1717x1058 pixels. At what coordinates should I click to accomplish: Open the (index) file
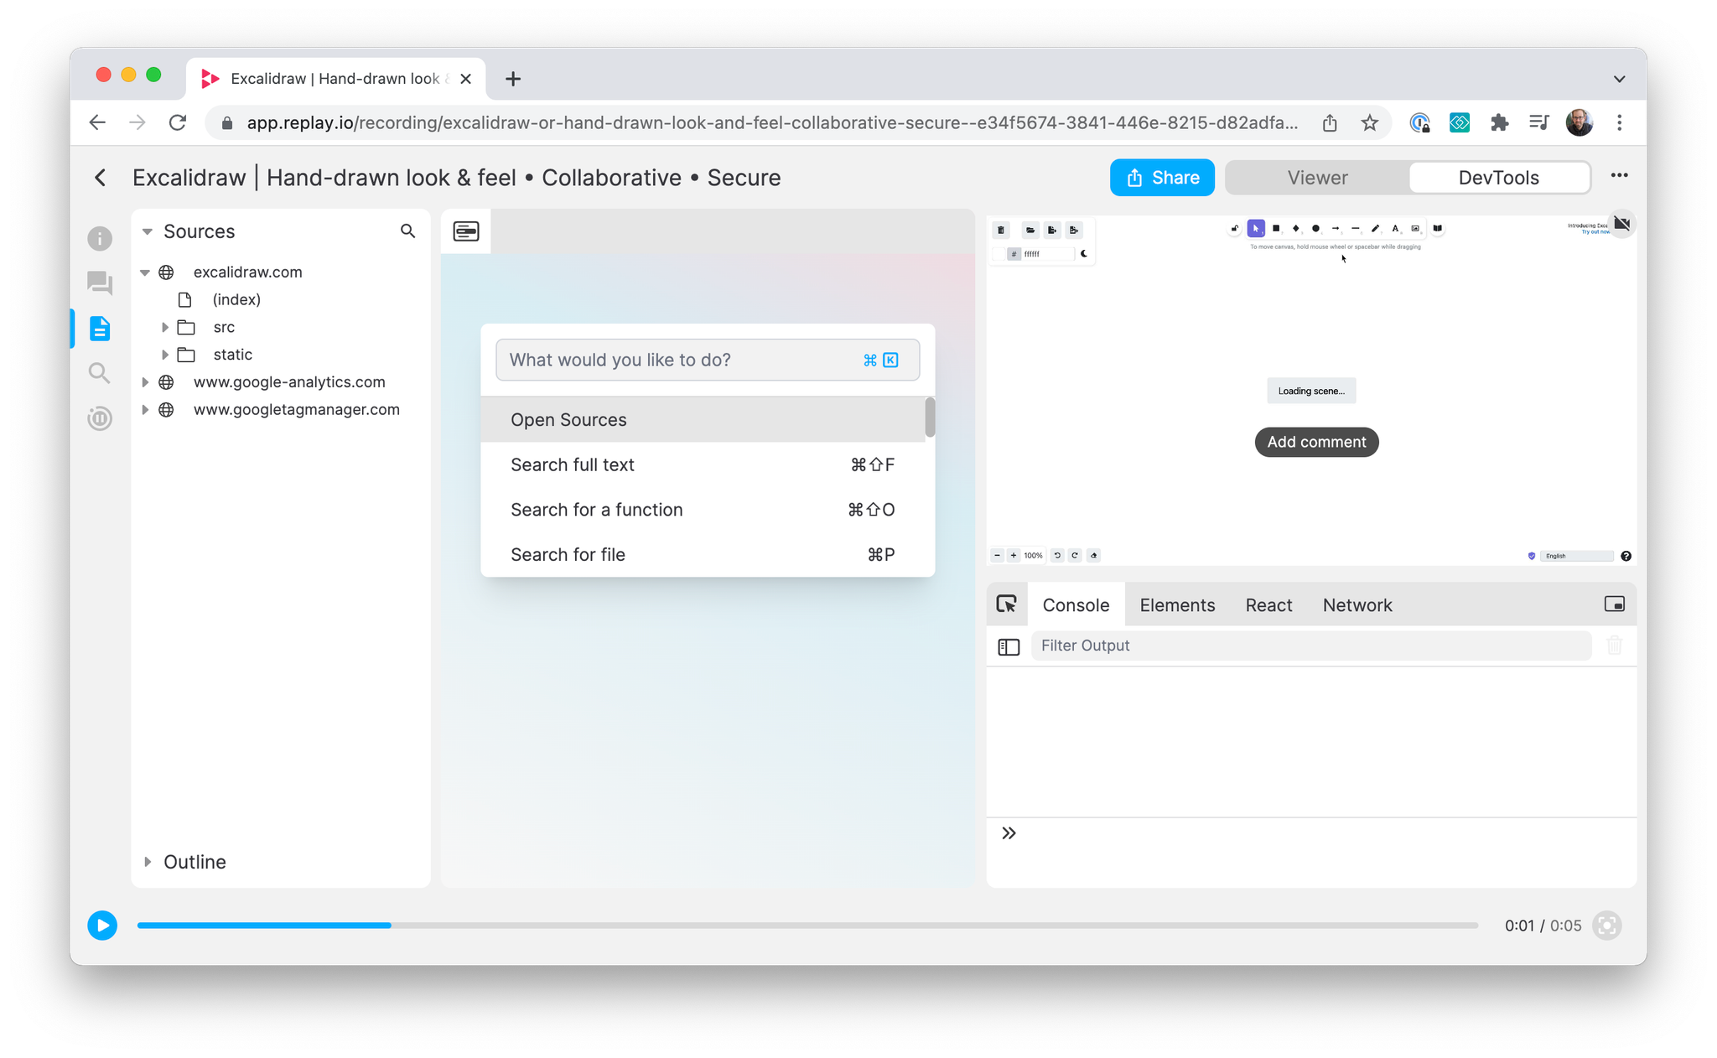(x=236, y=299)
